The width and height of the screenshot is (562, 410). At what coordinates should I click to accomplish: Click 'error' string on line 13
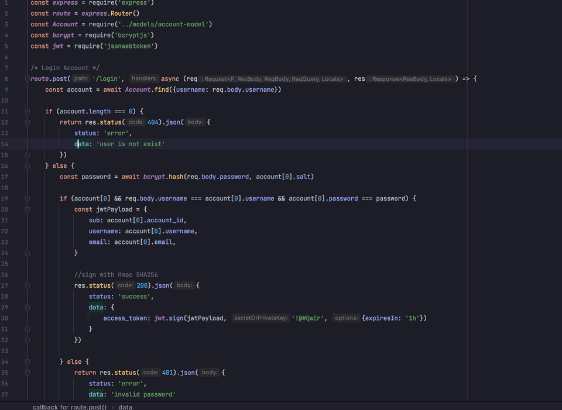click(x=116, y=133)
